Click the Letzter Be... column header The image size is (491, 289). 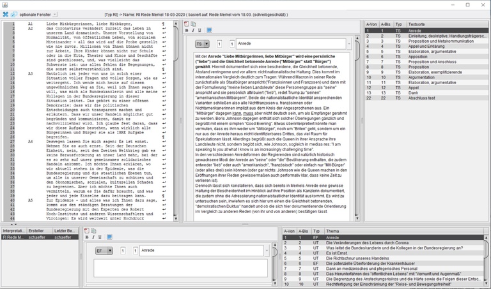coord(65,231)
